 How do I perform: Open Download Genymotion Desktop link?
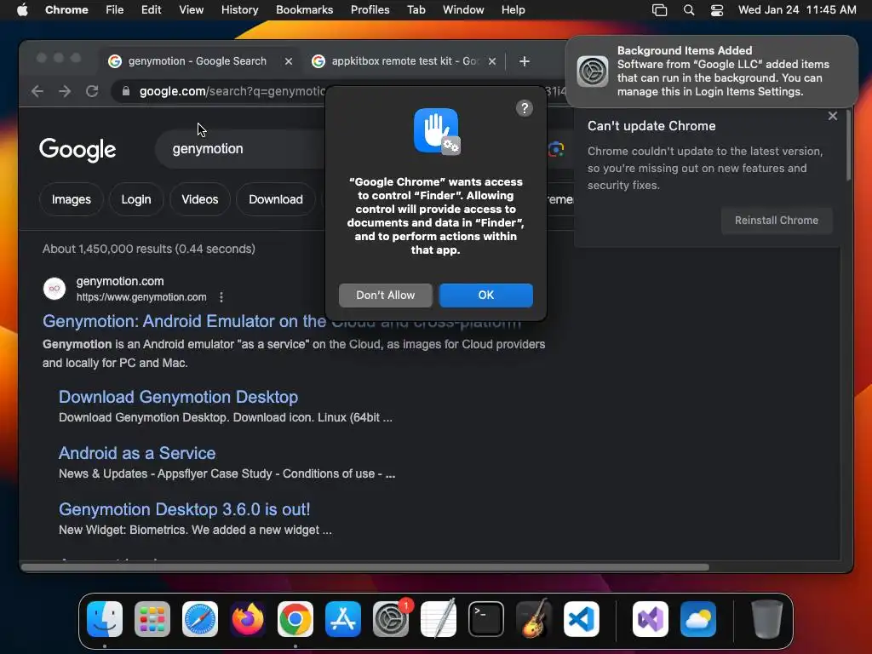[x=179, y=397]
